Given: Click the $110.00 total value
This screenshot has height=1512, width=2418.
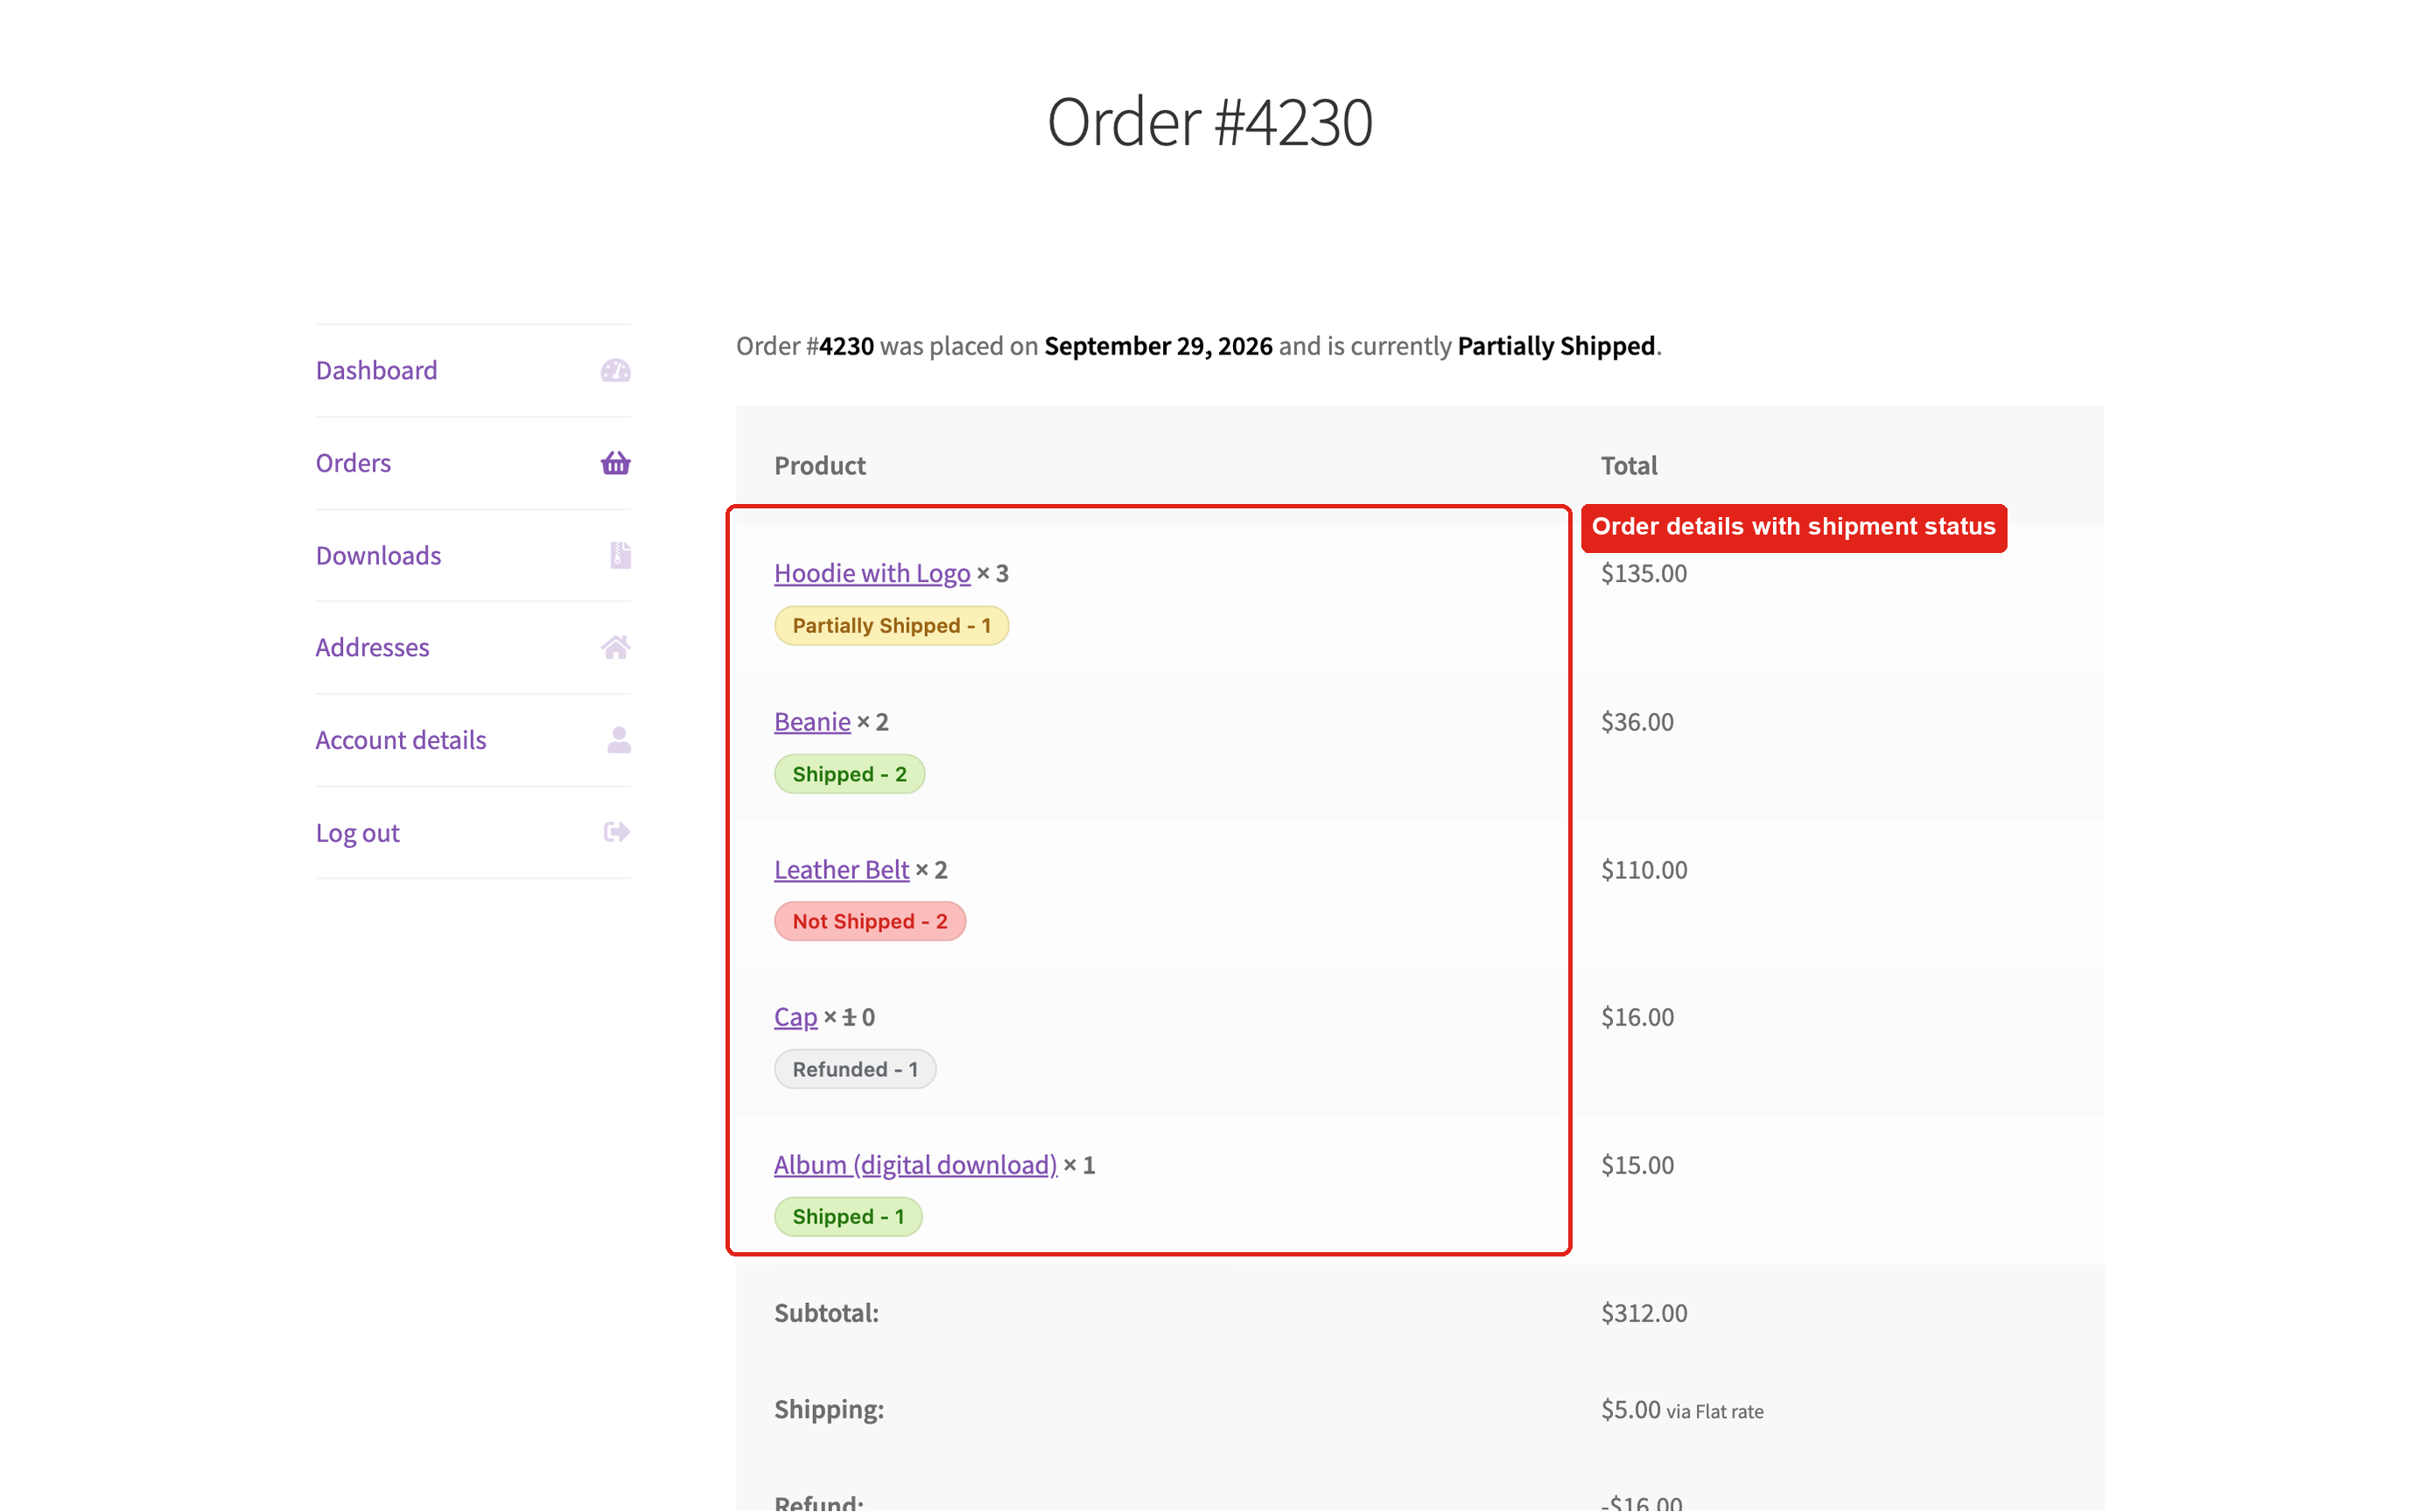Looking at the screenshot, I should click(1643, 869).
